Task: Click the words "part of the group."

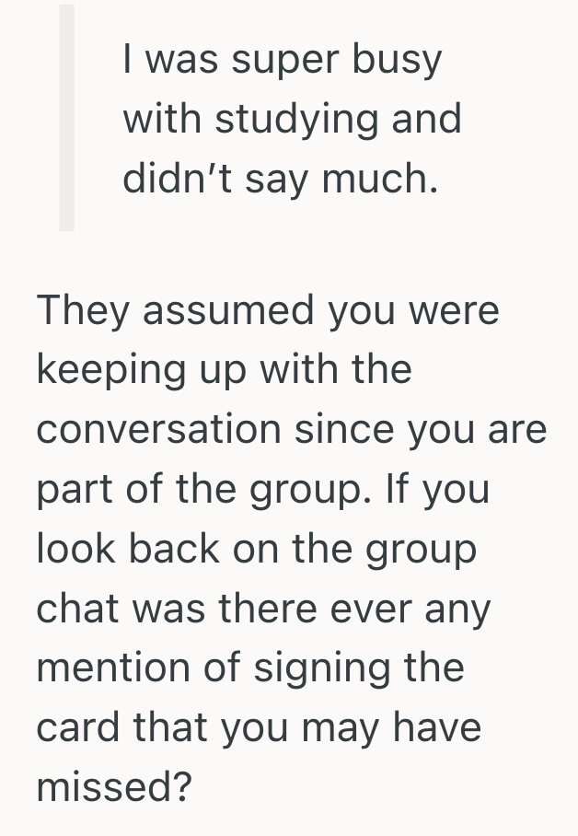Action: [x=201, y=490]
